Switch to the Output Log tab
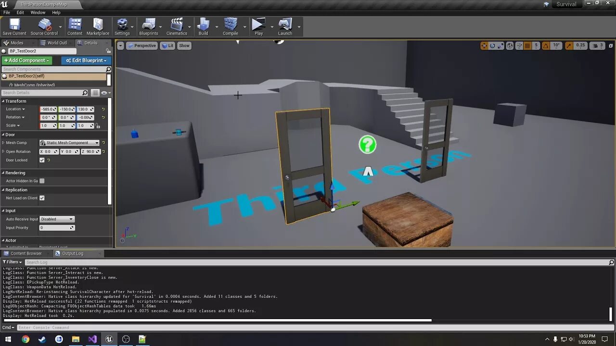This screenshot has height=346, width=616. point(73,253)
